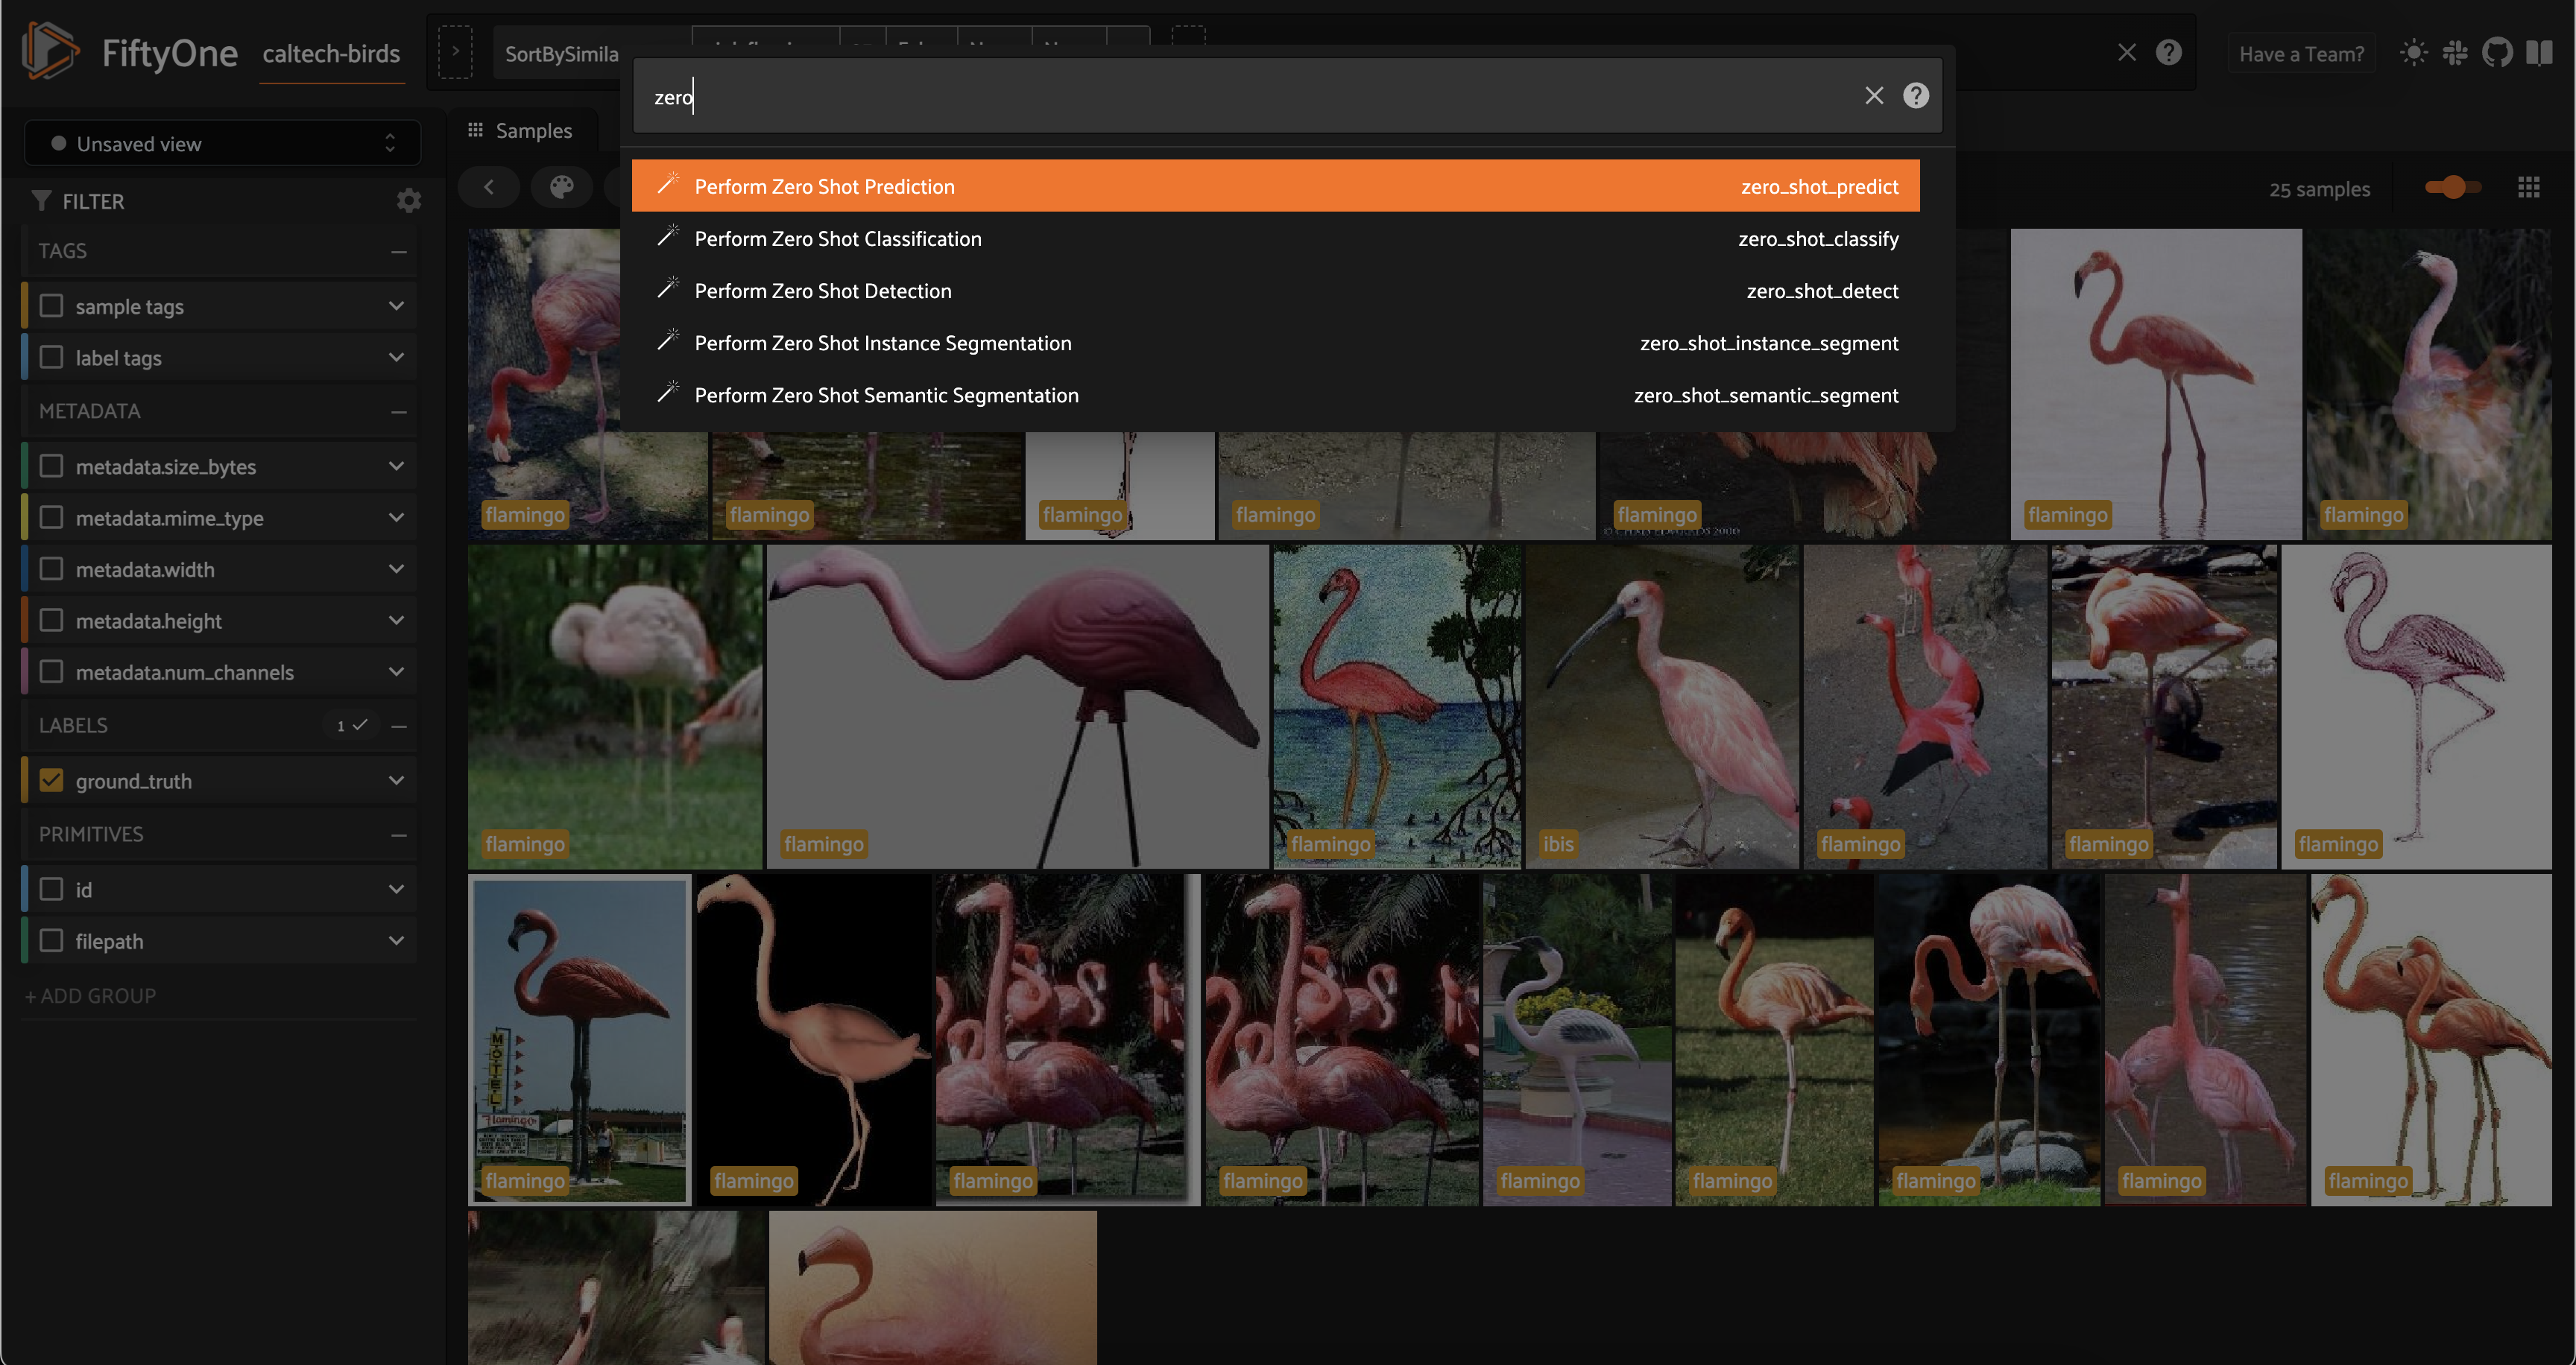Screen dimensions: 2576x1365
Task: Click the help icon in operator search
Action: tap(1915, 96)
